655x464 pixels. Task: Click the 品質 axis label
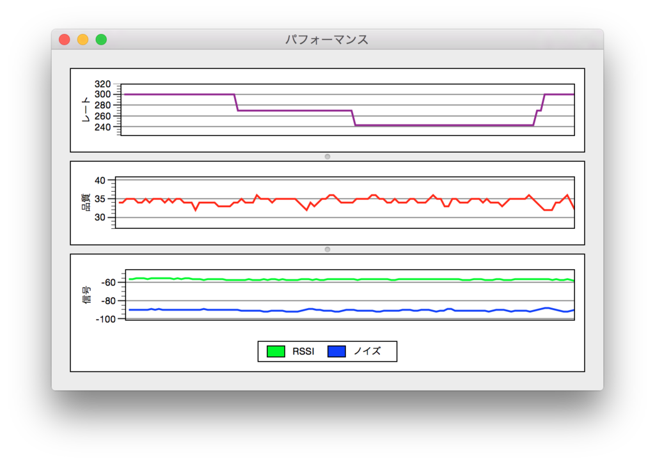click(x=86, y=203)
